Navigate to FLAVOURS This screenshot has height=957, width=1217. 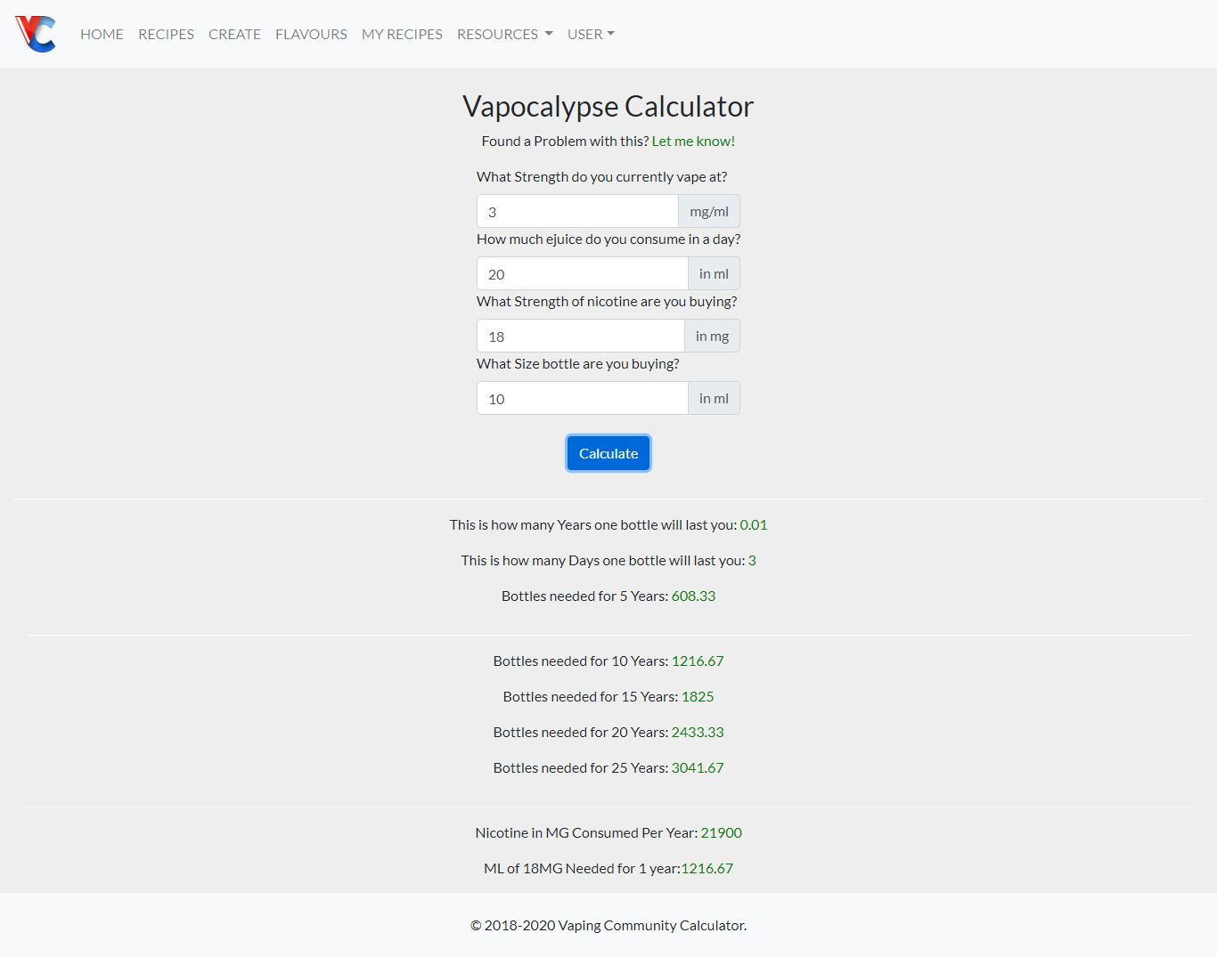(311, 34)
